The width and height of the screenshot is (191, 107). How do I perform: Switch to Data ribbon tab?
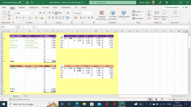tap(55, 7)
